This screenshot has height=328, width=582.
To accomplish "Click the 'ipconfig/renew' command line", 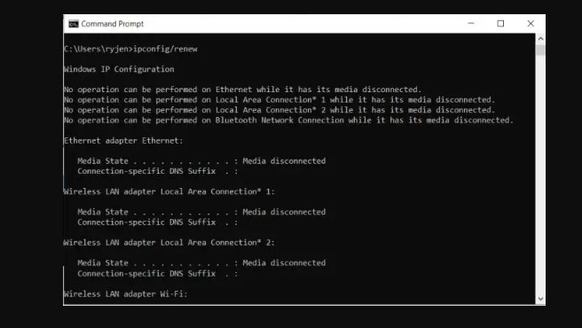I will click(130, 49).
